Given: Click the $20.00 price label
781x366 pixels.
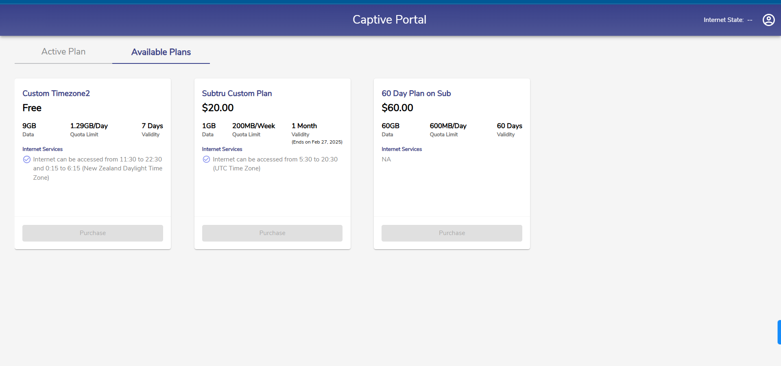Looking at the screenshot, I should tap(218, 108).
